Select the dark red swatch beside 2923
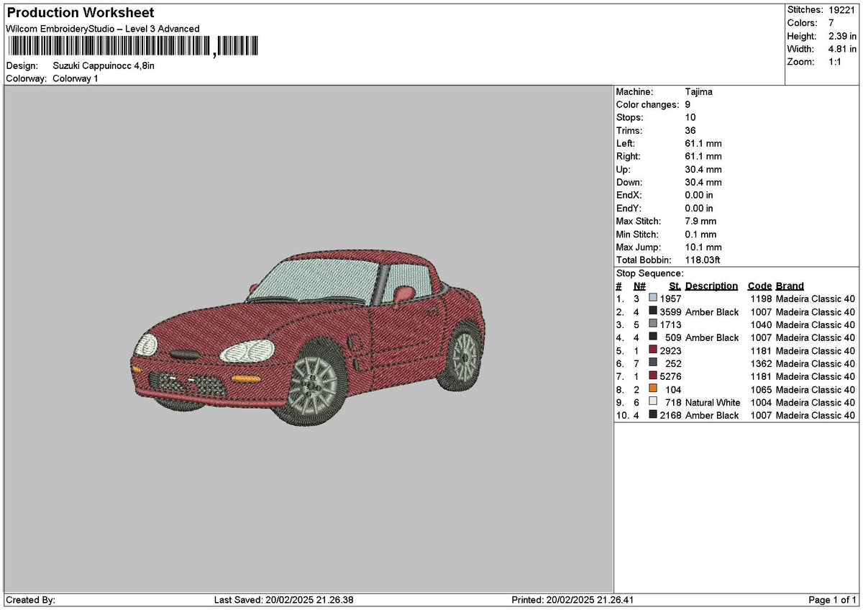Image resolution: width=863 pixels, height=610 pixels. click(653, 350)
